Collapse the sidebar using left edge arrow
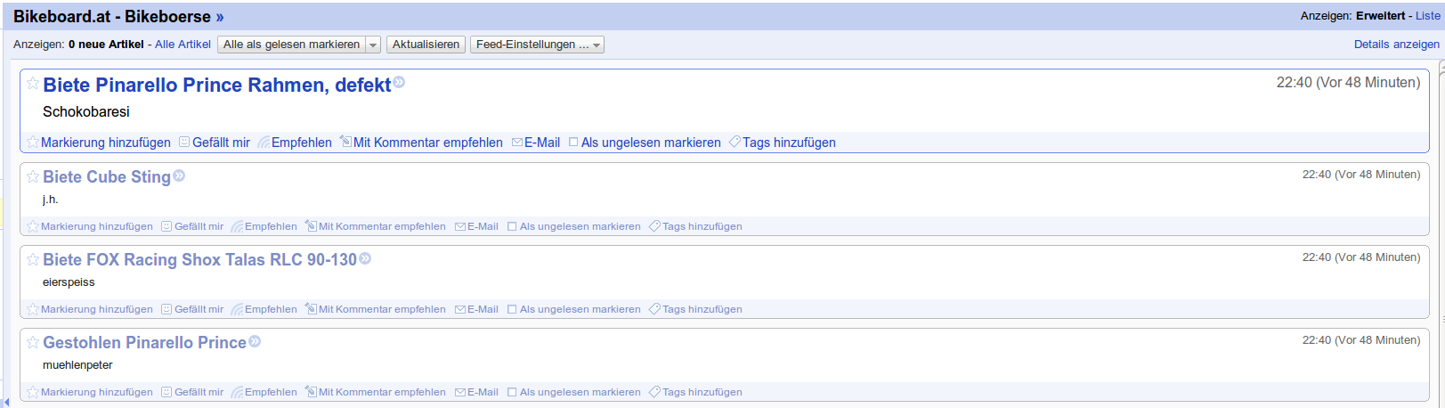 [x=4, y=401]
